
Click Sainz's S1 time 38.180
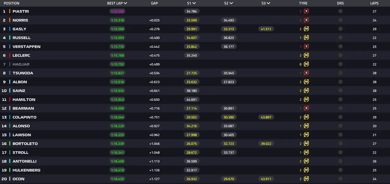(192, 91)
